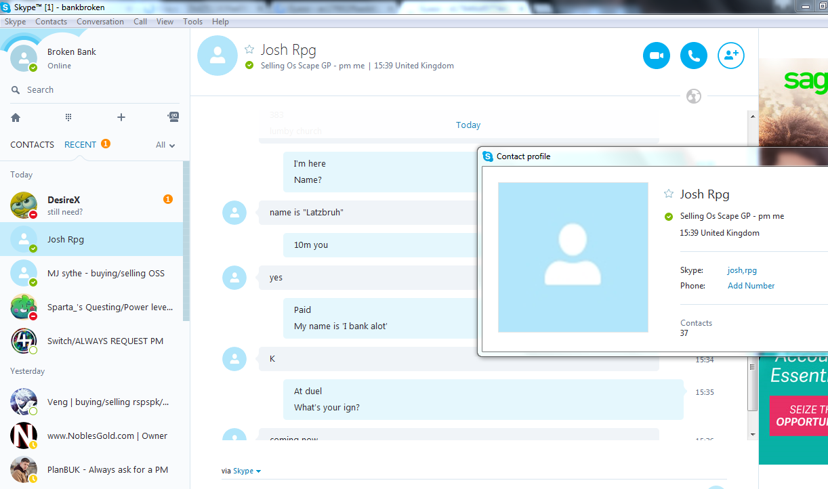Click the 15:35 message timestamp

click(705, 392)
